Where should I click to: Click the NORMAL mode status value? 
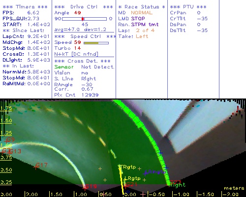point(142,13)
